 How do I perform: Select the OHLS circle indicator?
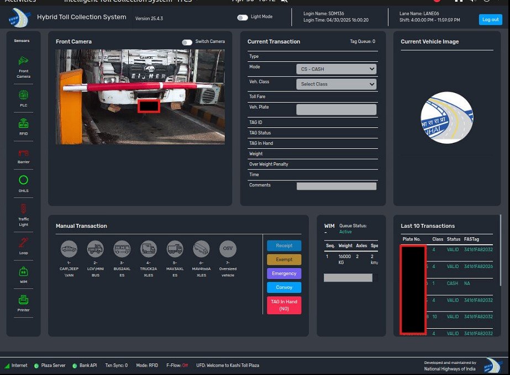coord(23,180)
